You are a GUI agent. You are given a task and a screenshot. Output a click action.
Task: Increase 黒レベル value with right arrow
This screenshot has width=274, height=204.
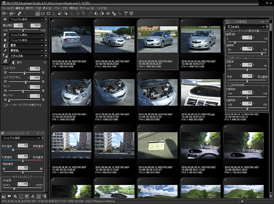42,96
